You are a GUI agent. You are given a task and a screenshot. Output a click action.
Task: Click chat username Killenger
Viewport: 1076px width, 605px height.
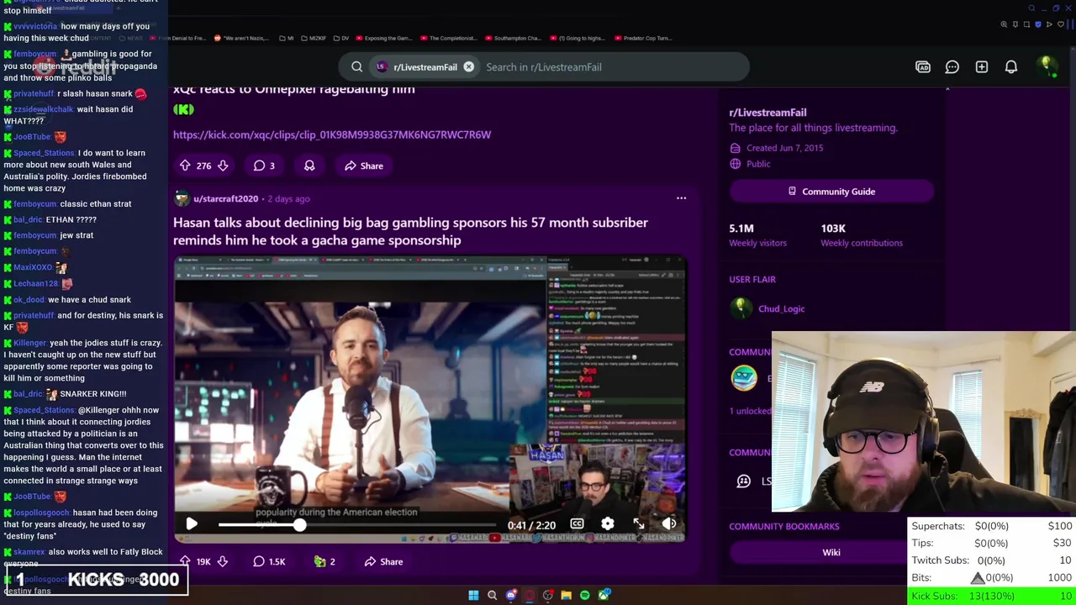click(x=29, y=343)
